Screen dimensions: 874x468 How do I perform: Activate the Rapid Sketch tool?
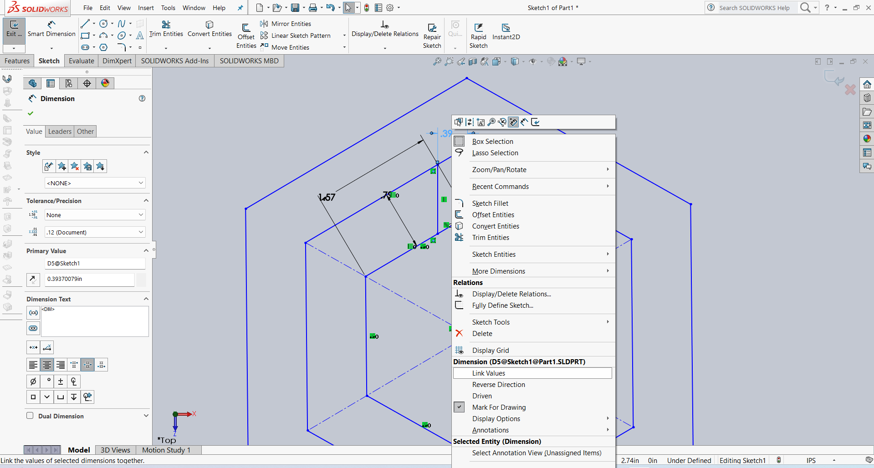pyautogui.click(x=478, y=36)
